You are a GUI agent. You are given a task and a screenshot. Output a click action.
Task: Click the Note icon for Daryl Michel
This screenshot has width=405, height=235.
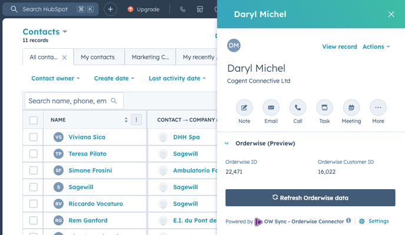pos(244,108)
